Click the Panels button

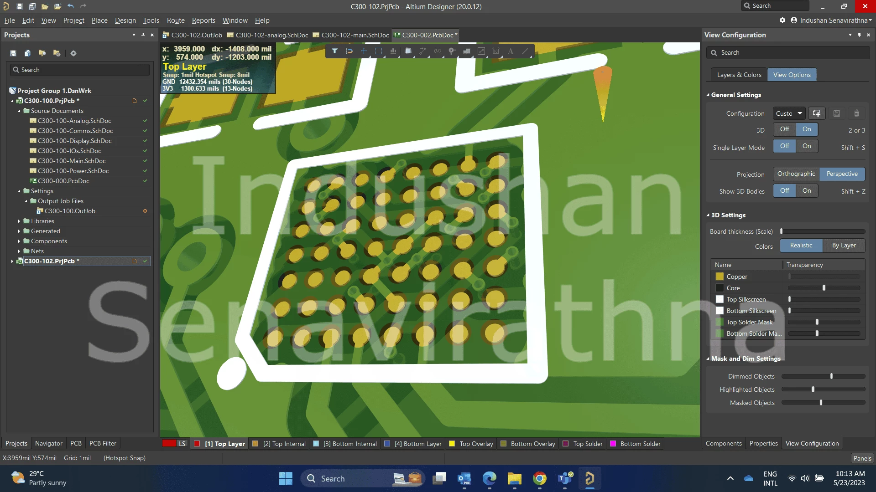click(862, 458)
